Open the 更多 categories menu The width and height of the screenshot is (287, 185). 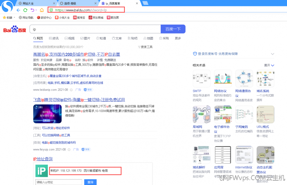point(178,38)
